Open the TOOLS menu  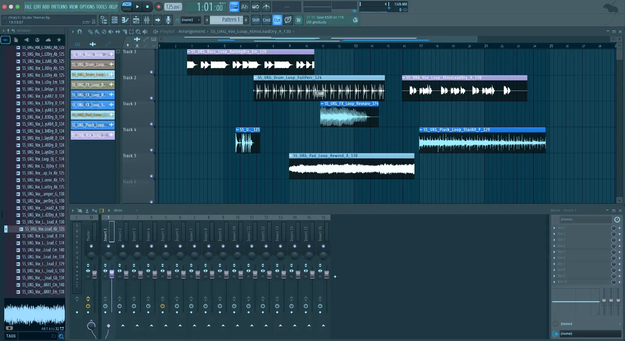click(101, 7)
